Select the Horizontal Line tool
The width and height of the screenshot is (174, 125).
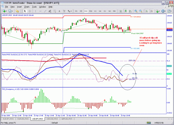click(40, 11)
